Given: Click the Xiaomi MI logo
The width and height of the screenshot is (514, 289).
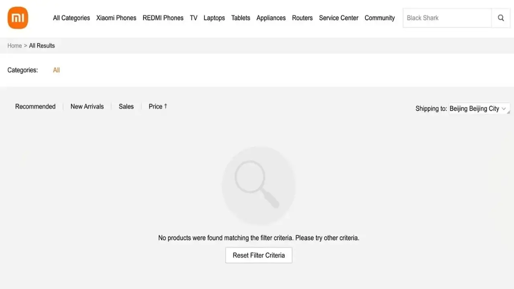Looking at the screenshot, I should [18, 18].
